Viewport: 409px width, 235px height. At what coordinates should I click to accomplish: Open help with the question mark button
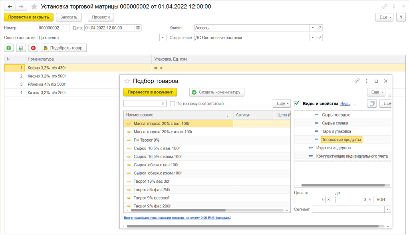click(x=401, y=17)
